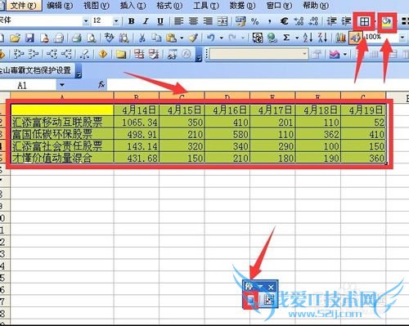Image resolution: width=409 pixels, height=326 pixels.
Task: Undo the last action
Action: click(x=211, y=38)
